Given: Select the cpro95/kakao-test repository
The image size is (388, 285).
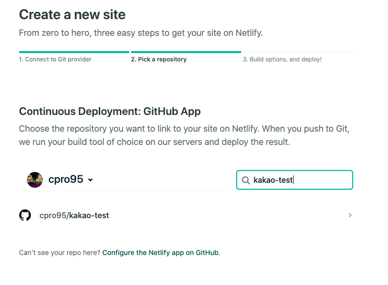Looking at the screenshot, I should point(186,215).
